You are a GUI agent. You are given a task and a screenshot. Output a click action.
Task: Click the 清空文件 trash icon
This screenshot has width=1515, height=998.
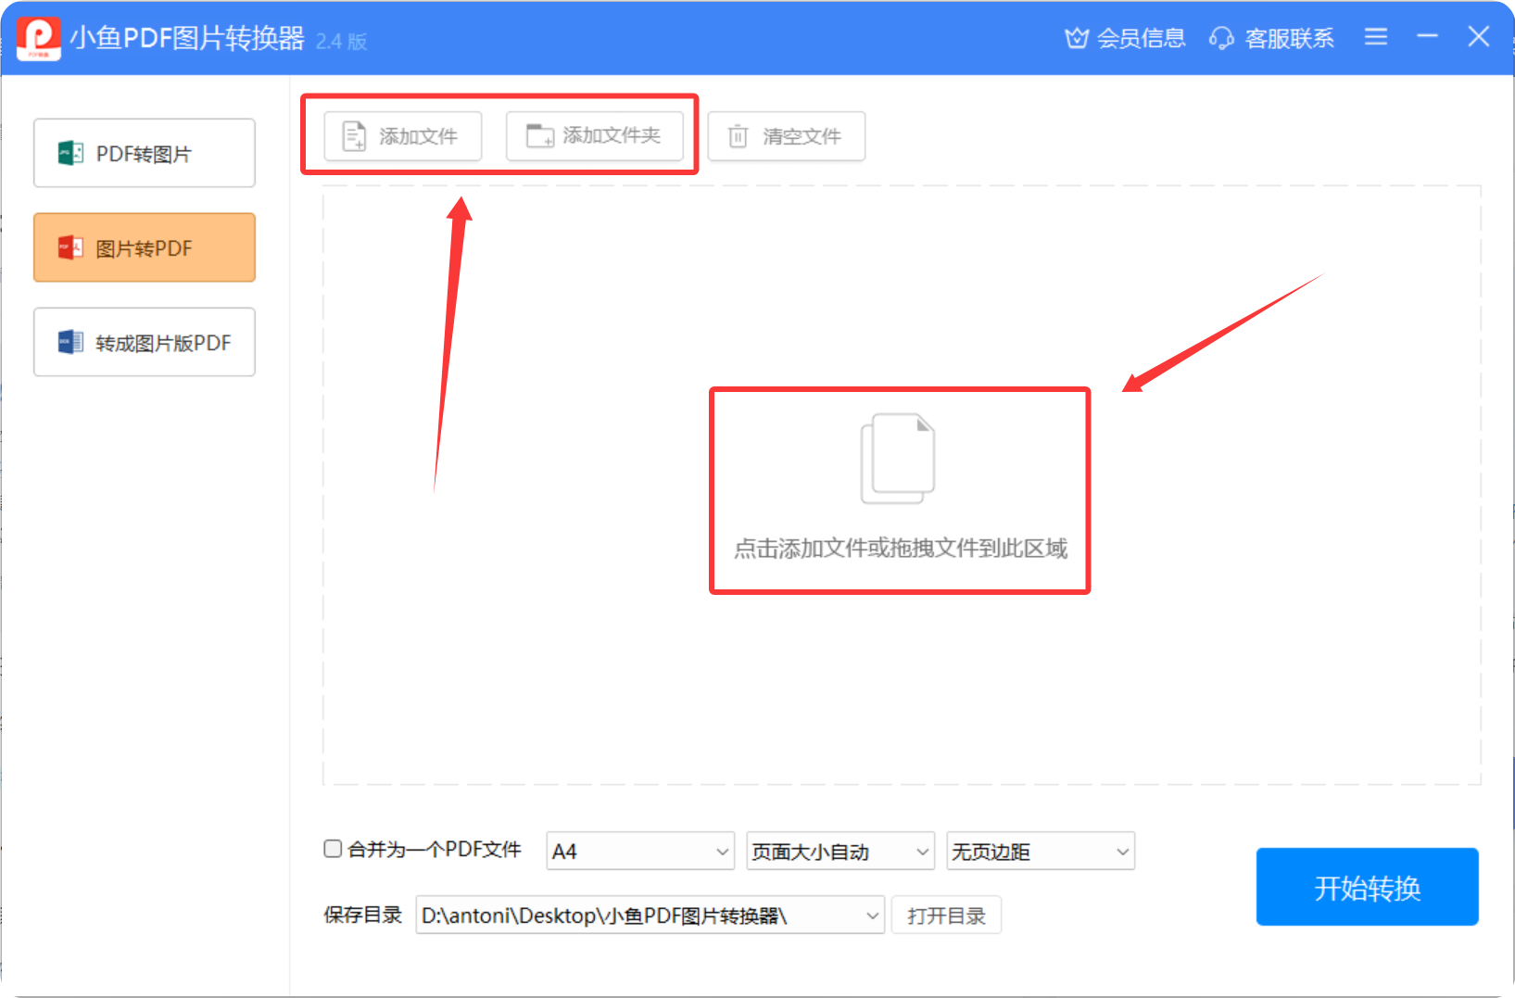pos(737,135)
